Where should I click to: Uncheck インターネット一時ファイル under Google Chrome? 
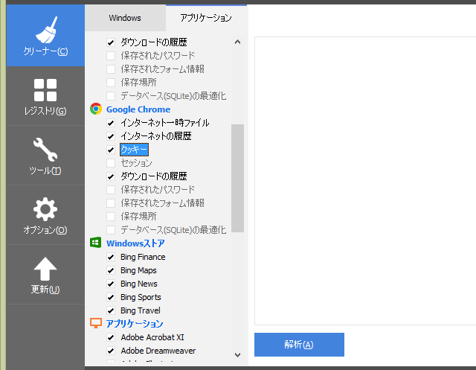pos(111,123)
